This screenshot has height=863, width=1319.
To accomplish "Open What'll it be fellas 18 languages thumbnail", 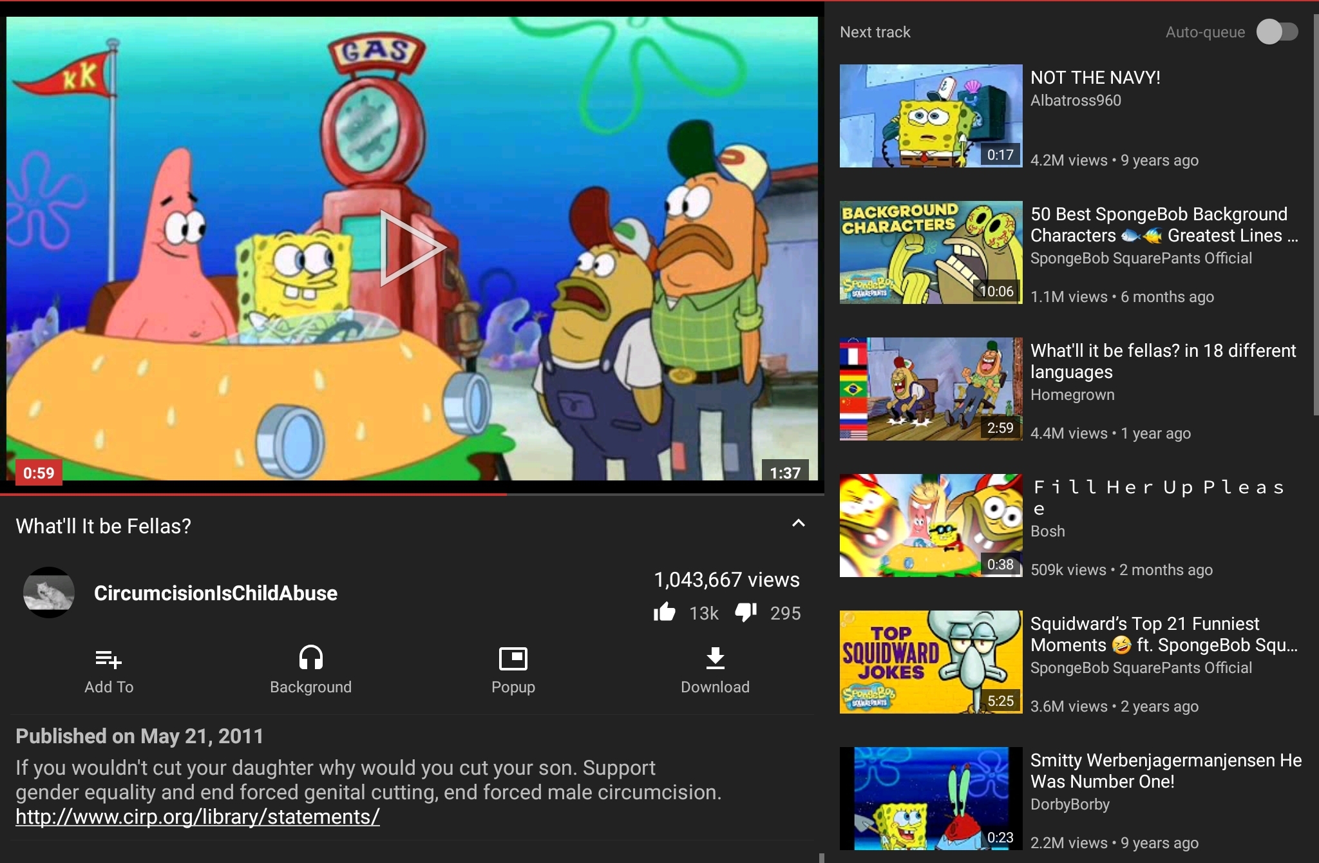I will [x=931, y=389].
